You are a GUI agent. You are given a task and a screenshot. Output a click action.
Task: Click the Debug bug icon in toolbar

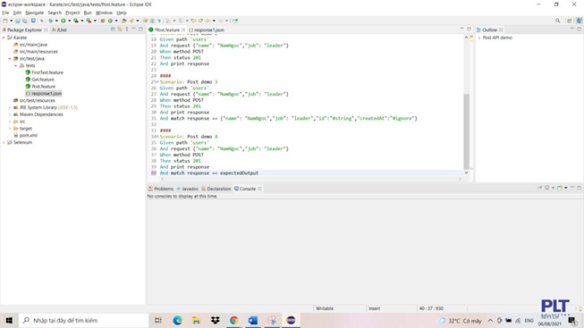click(51, 21)
